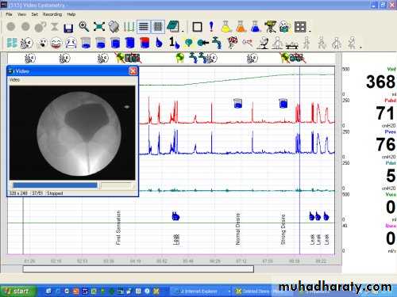Click the Strong Desire marker on the timeline
This screenshot has width=397, height=297.
pos(283,229)
